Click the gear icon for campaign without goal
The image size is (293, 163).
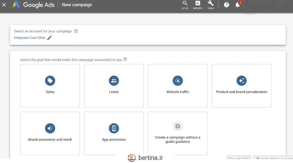[177, 126]
